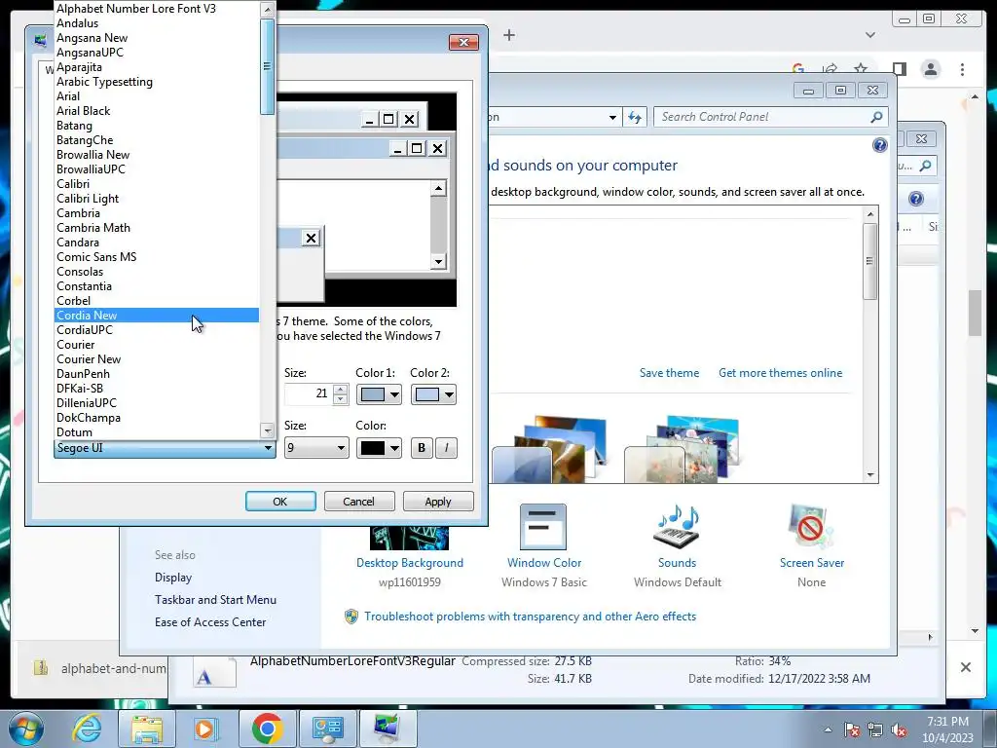Image resolution: width=997 pixels, height=748 pixels.
Task: Choose Courier New font entry
Action: pyautogui.click(x=157, y=359)
